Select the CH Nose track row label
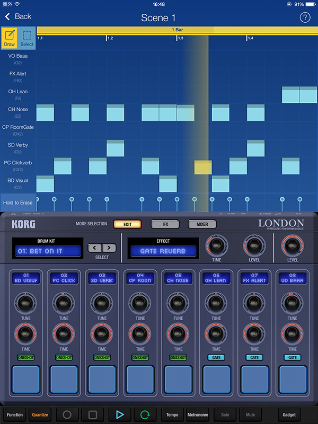 pyautogui.click(x=18, y=112)
